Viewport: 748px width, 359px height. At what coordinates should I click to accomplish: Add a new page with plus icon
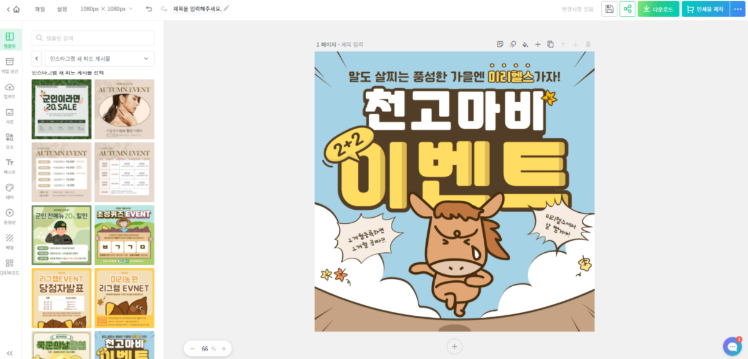click(x=538, y=44)
